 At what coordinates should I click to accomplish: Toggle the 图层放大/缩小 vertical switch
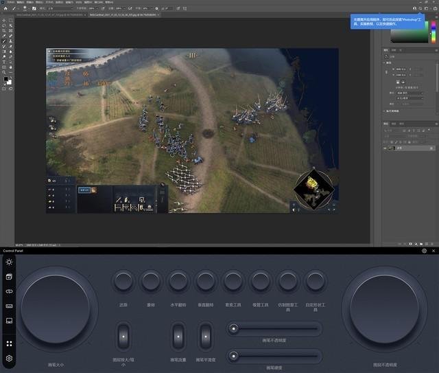pos(123,337)
